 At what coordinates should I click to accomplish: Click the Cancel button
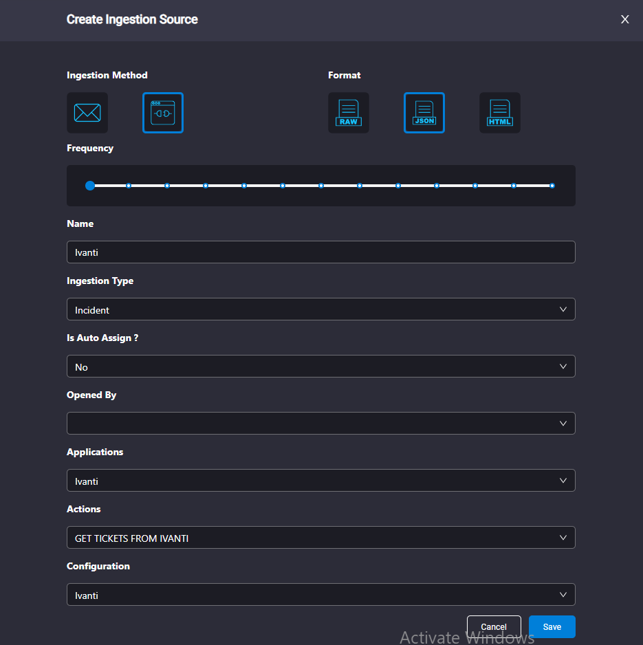tap(494, 627)
